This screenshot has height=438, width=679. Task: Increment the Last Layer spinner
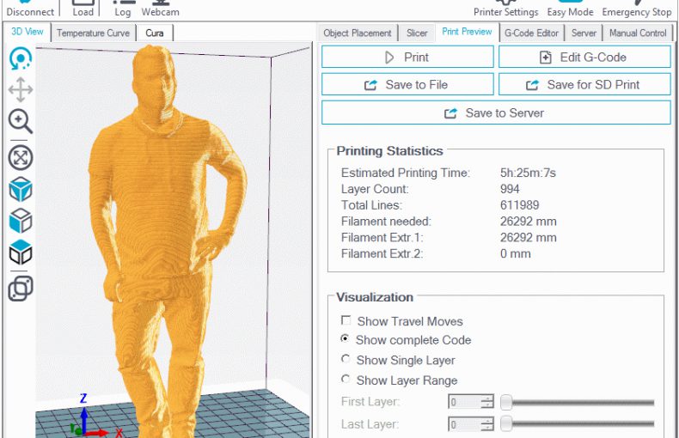487,421
